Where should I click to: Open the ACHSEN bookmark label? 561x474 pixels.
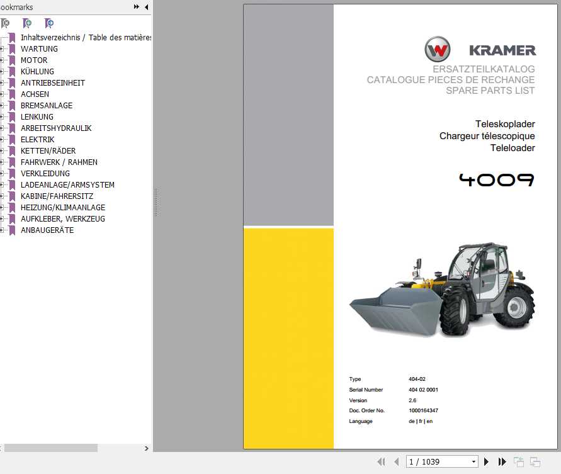[x=35, y=94]
